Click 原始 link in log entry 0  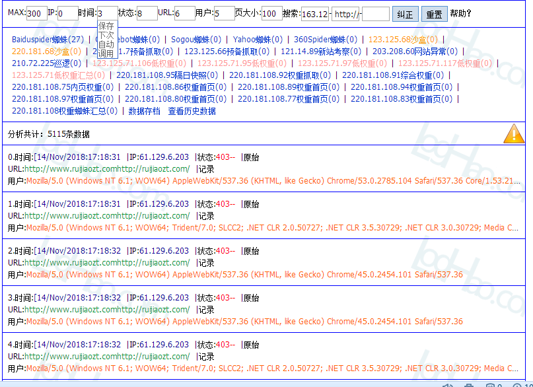(251, 157)
